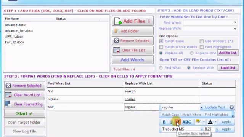Select file AWR_1.docx
The height and width of the screenshot is (137, 244).
pos(14,37)
